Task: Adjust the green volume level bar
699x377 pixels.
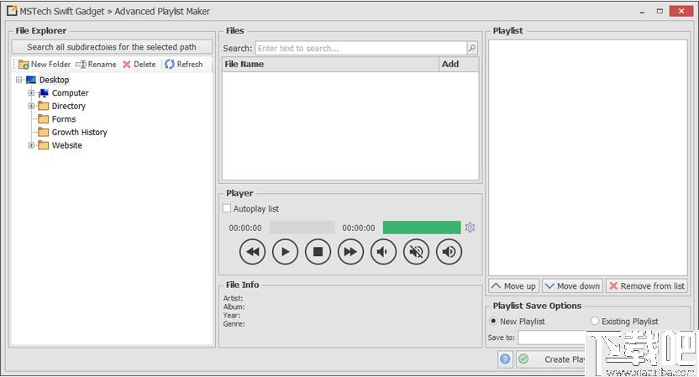Action: point(422,228)
